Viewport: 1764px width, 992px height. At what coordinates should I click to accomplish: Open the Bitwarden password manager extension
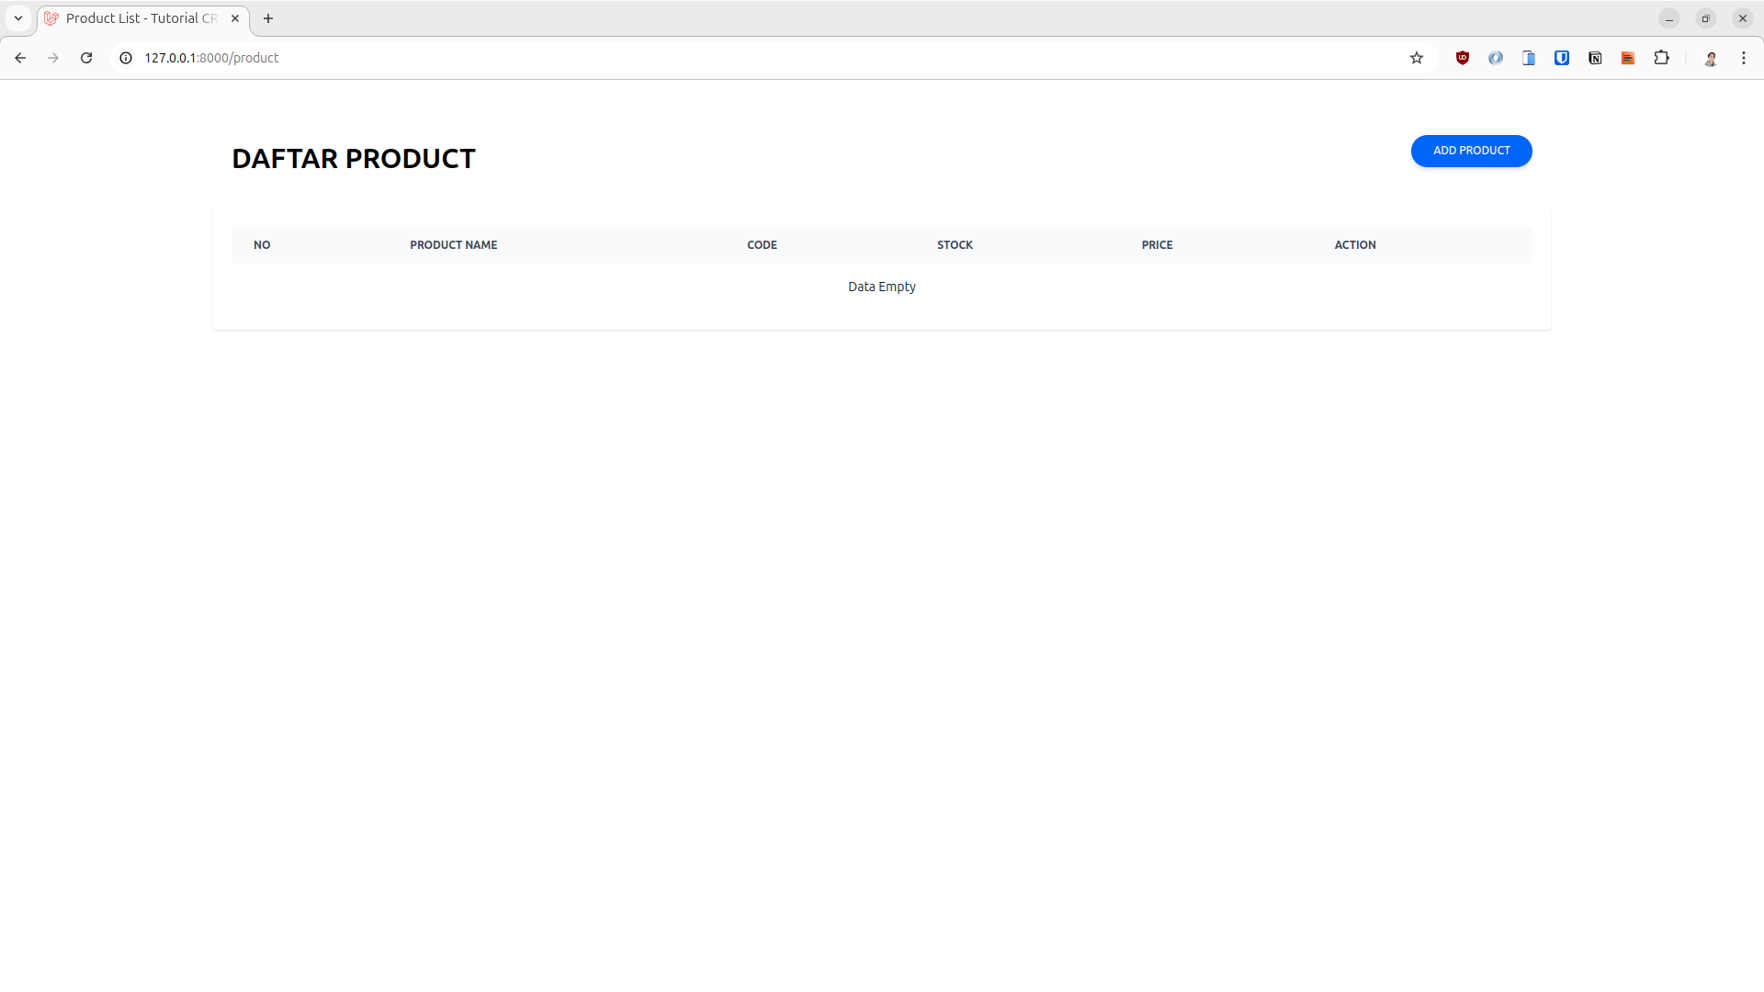tap(1562, 57)
